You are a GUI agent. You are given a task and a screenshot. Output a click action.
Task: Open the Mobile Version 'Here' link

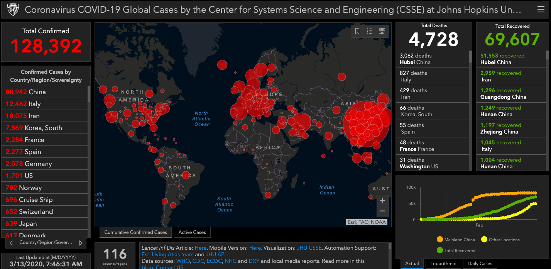pos(255,248)
